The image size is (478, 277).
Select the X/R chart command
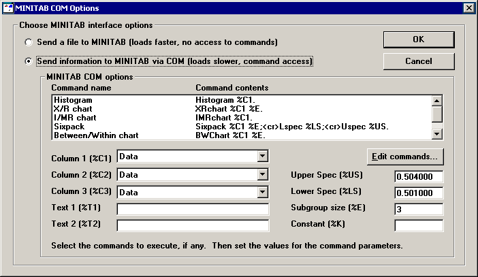pyautogui.click(x=72, y=109)
